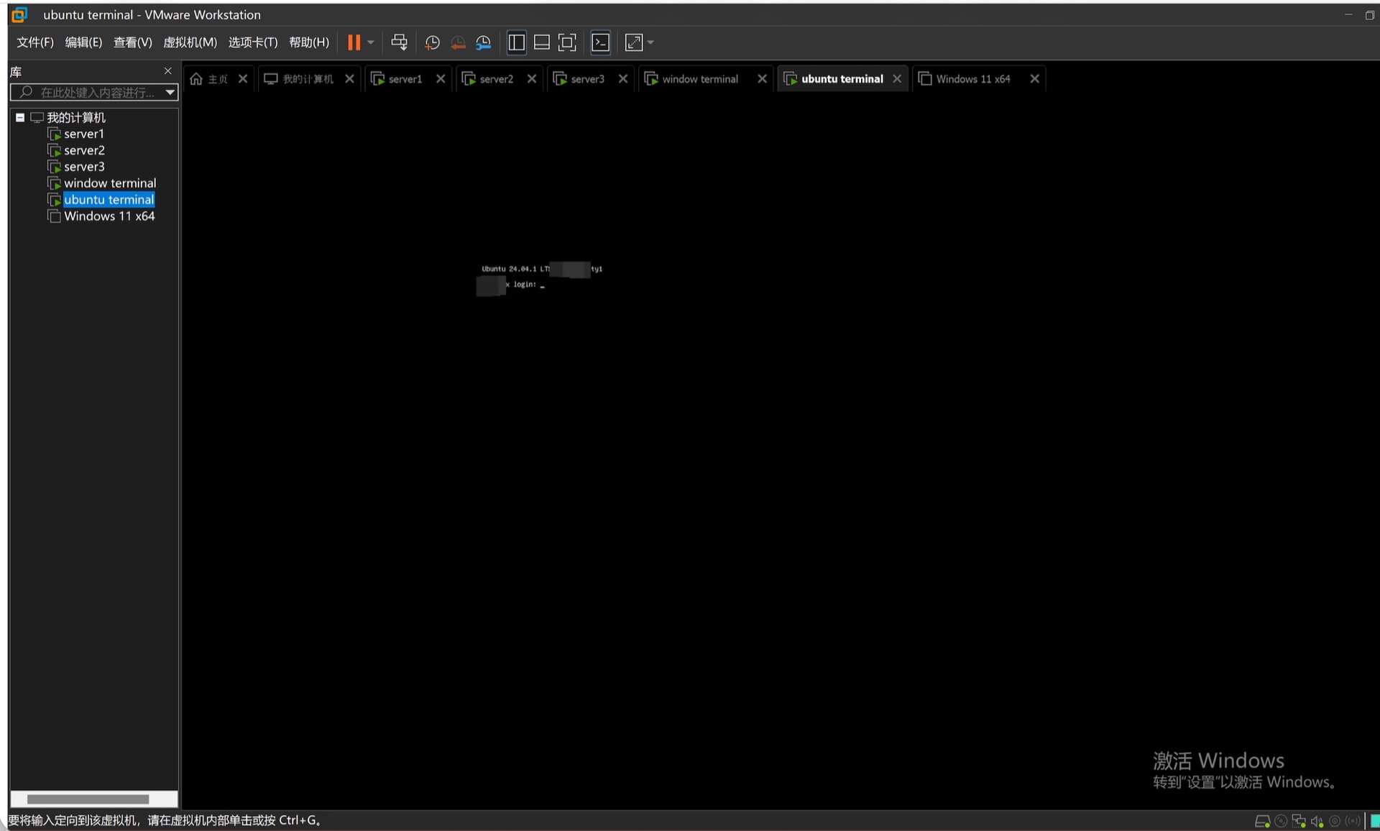Open the 选项卡(T) menu
The height and width of the screenshot is (831, 1380).
click(x=253, y=42)
